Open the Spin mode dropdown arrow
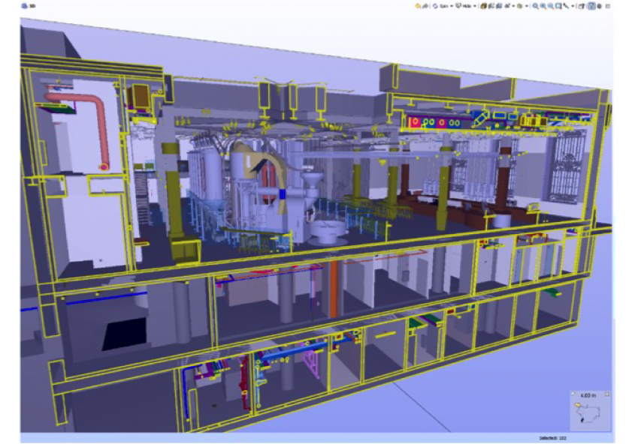Image resolution: width=635 pixels, height=444 pixels. click(450, 6)
